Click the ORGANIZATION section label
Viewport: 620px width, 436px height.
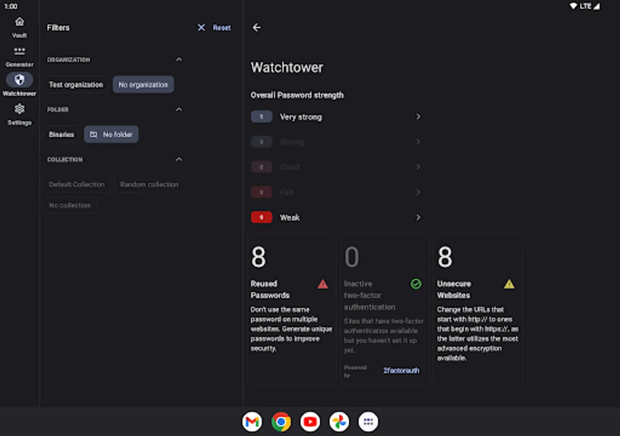click(x=68, y=60)
